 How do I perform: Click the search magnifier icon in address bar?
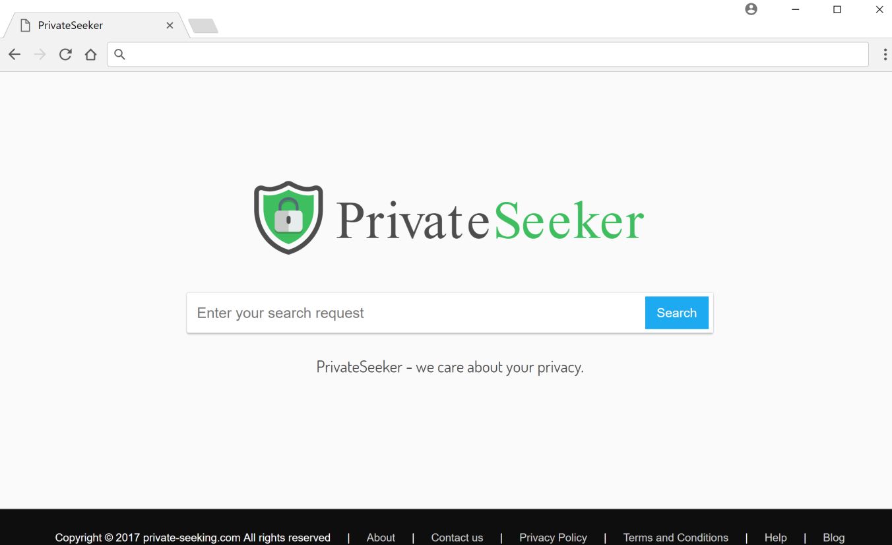(x=119, y=55)
